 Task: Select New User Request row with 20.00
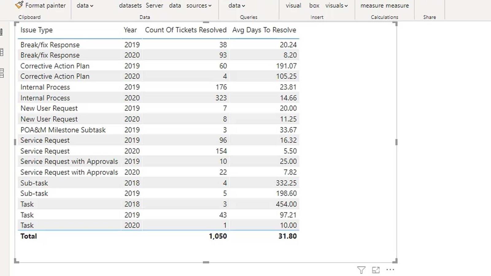pyautogui.click(x=158, y=108)
